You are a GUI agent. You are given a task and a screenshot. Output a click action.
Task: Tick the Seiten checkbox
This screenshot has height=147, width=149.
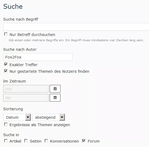click(26, 141)
